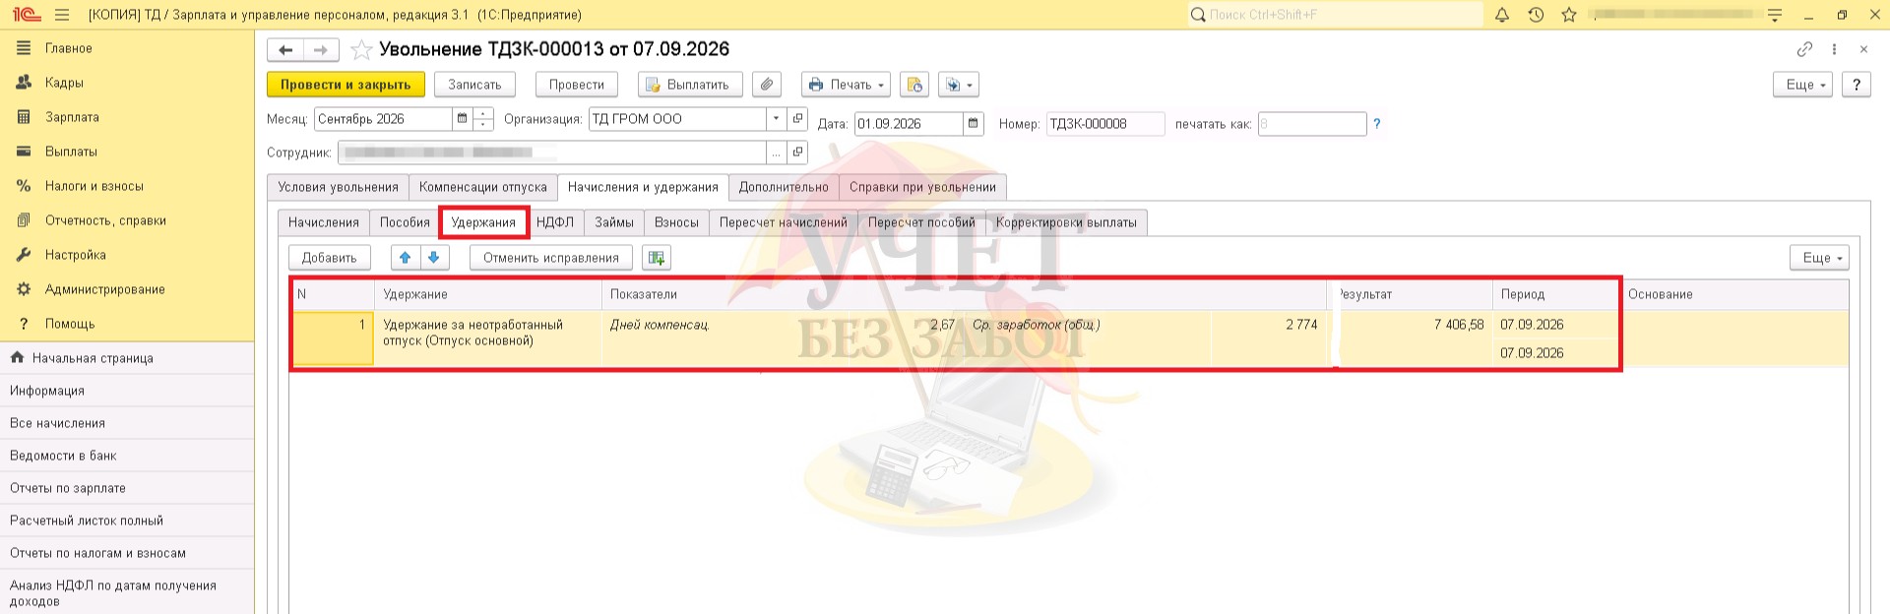This screenshot has width=1890, height=614.
Task: Copy link to this document
Action: [x=1804, y=49]
